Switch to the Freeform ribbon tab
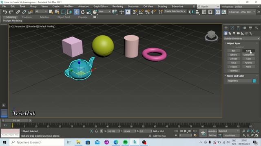The width and height of the screenshot is (261, 146). [x=27, y=17]
